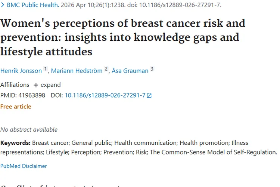The width and height of the screenshot is (280, 187).
Task: Click the bold Keywords label
Action: point(15,143)
